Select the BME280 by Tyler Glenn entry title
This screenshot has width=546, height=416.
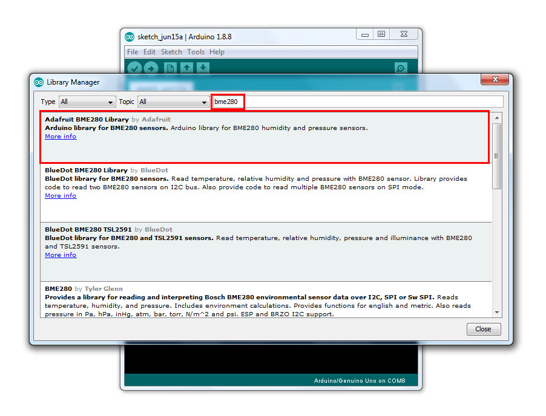58,288
